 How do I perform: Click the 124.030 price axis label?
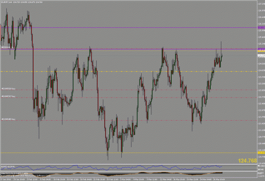coord(262,70)
